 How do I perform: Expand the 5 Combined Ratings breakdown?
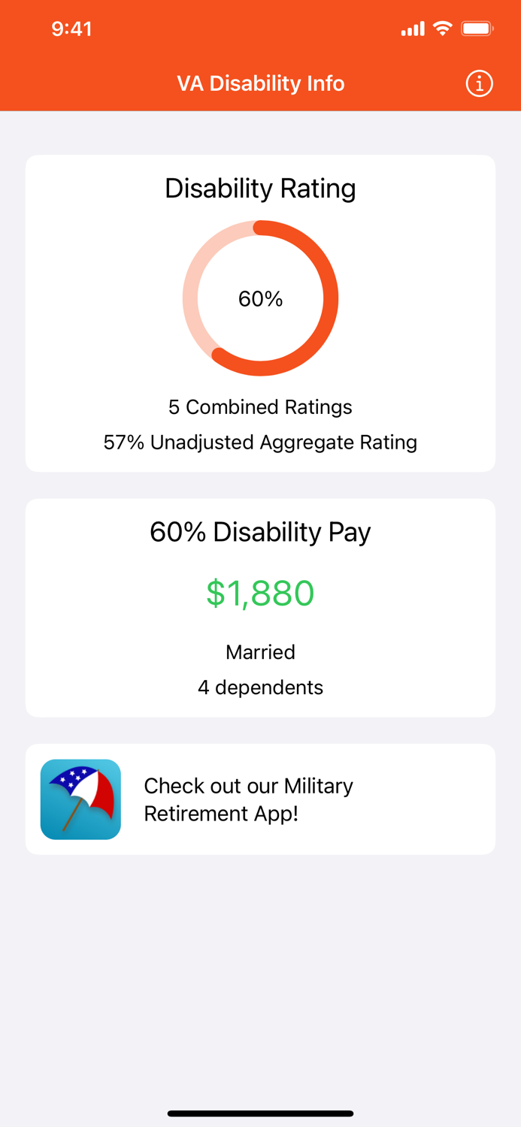click(x=260, y=406)
